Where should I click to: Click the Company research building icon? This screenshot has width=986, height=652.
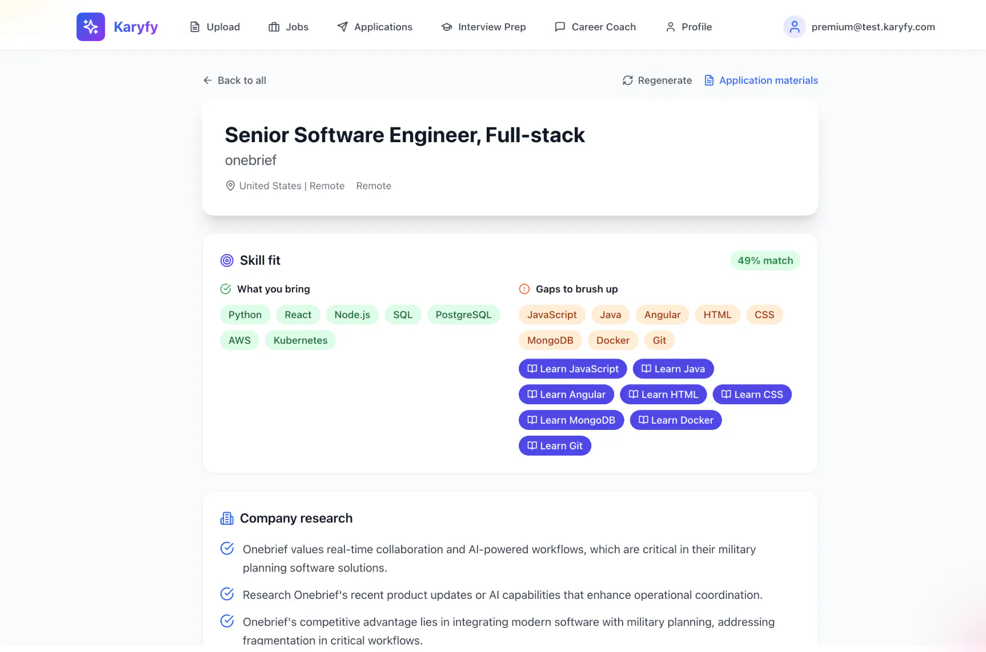(x=227, y=518)
